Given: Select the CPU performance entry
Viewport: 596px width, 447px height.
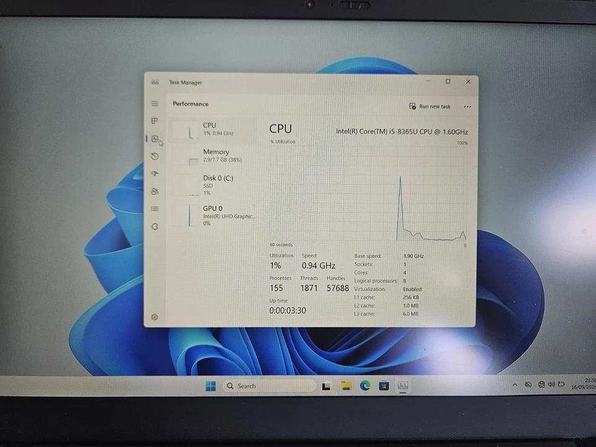Looking at the screenshot, I should click(x=214, y=130).
